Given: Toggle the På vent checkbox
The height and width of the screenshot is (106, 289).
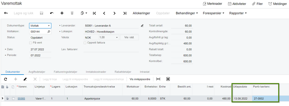Looking at the screenshot, I should (31, 43).
